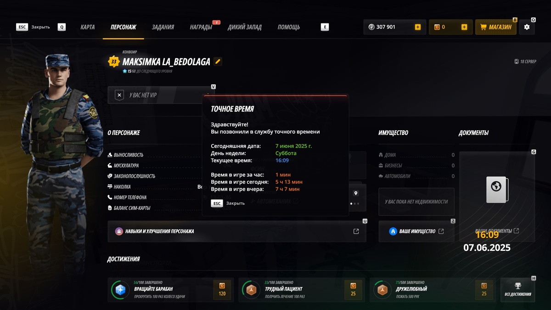Click the map pin icon in the job card
Viewport: 551px width, 310px height.
click(355, 194)
